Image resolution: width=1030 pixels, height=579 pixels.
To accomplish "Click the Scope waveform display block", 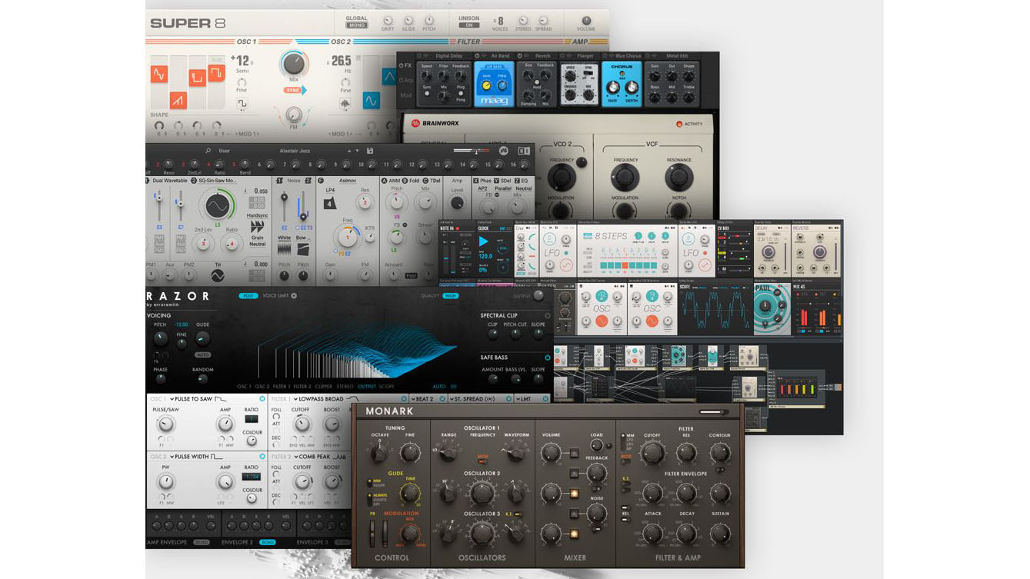I will tap(715, 309).
